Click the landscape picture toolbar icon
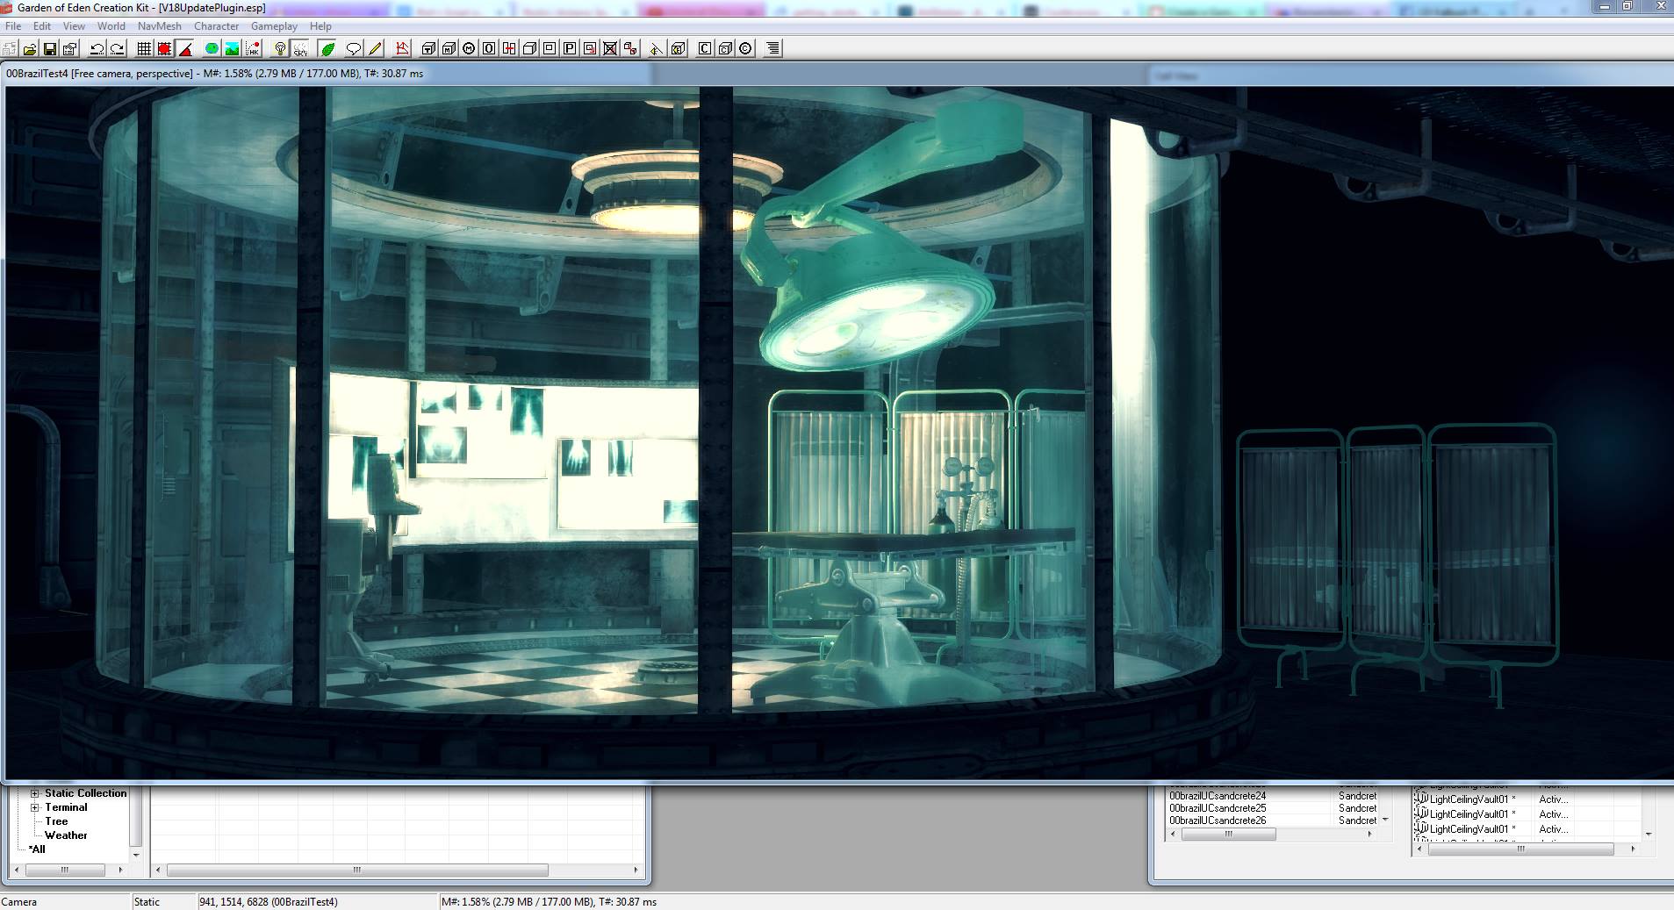The width and height of the screenshot is (1674, 910). [232, 48]
